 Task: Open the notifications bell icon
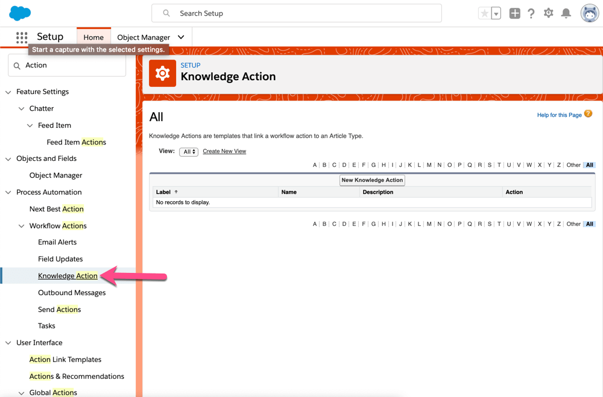coord(566,13)
